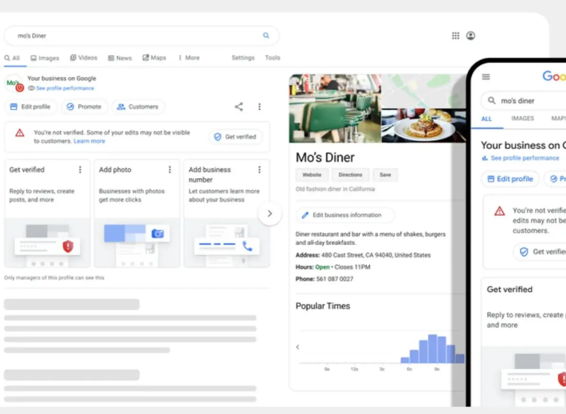This screenshot has height=414, width=566.
Task: Open the three-dot menu next to share icon
Action: (259, 106)
